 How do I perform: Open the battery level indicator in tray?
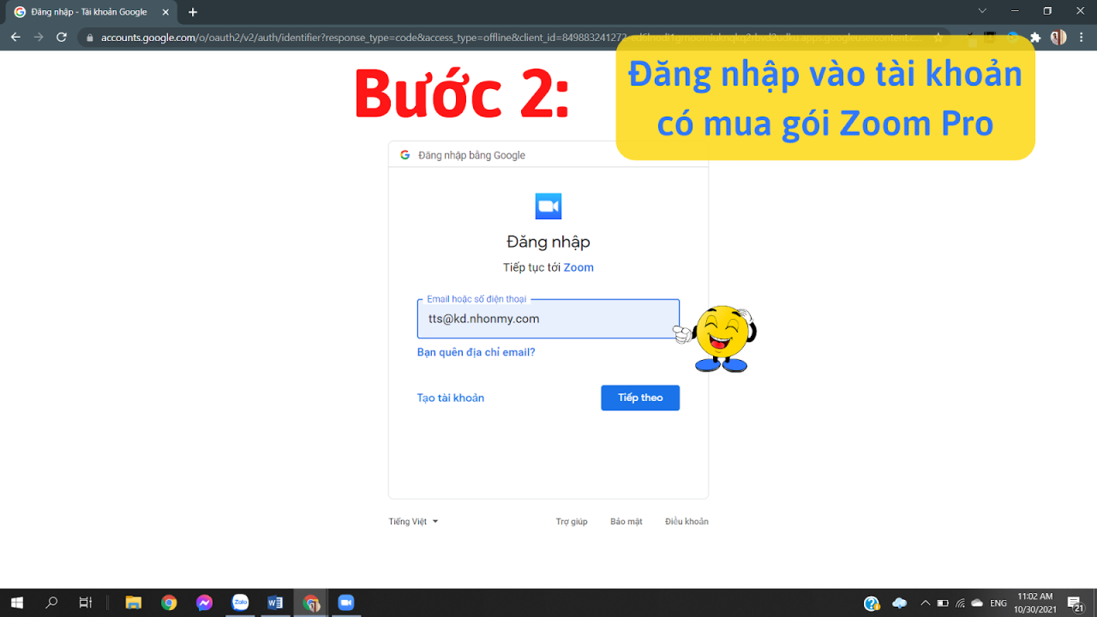tap(943, 602)
